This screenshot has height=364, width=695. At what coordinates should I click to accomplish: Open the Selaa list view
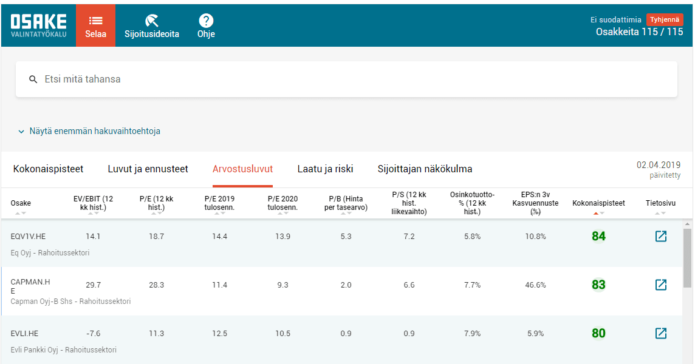coord(96,25)
